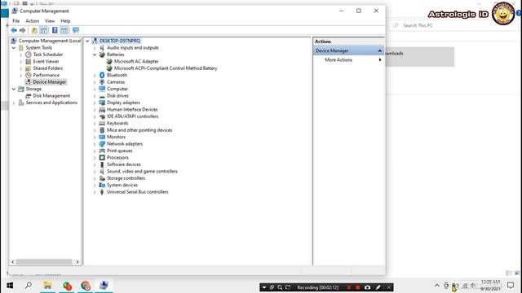Open the File menu
Image resolution: width=522 pixels, height=293 pixels.
click(16, 21)
